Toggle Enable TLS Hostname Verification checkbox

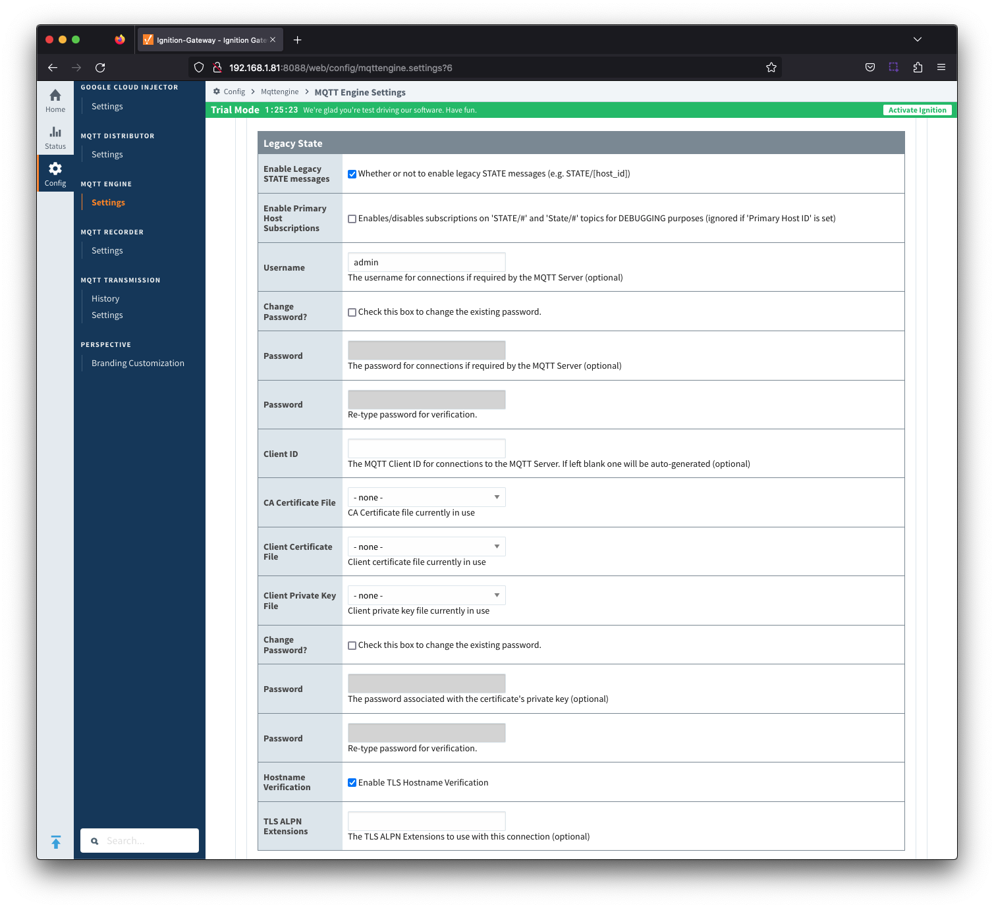[x=352, y=783]
